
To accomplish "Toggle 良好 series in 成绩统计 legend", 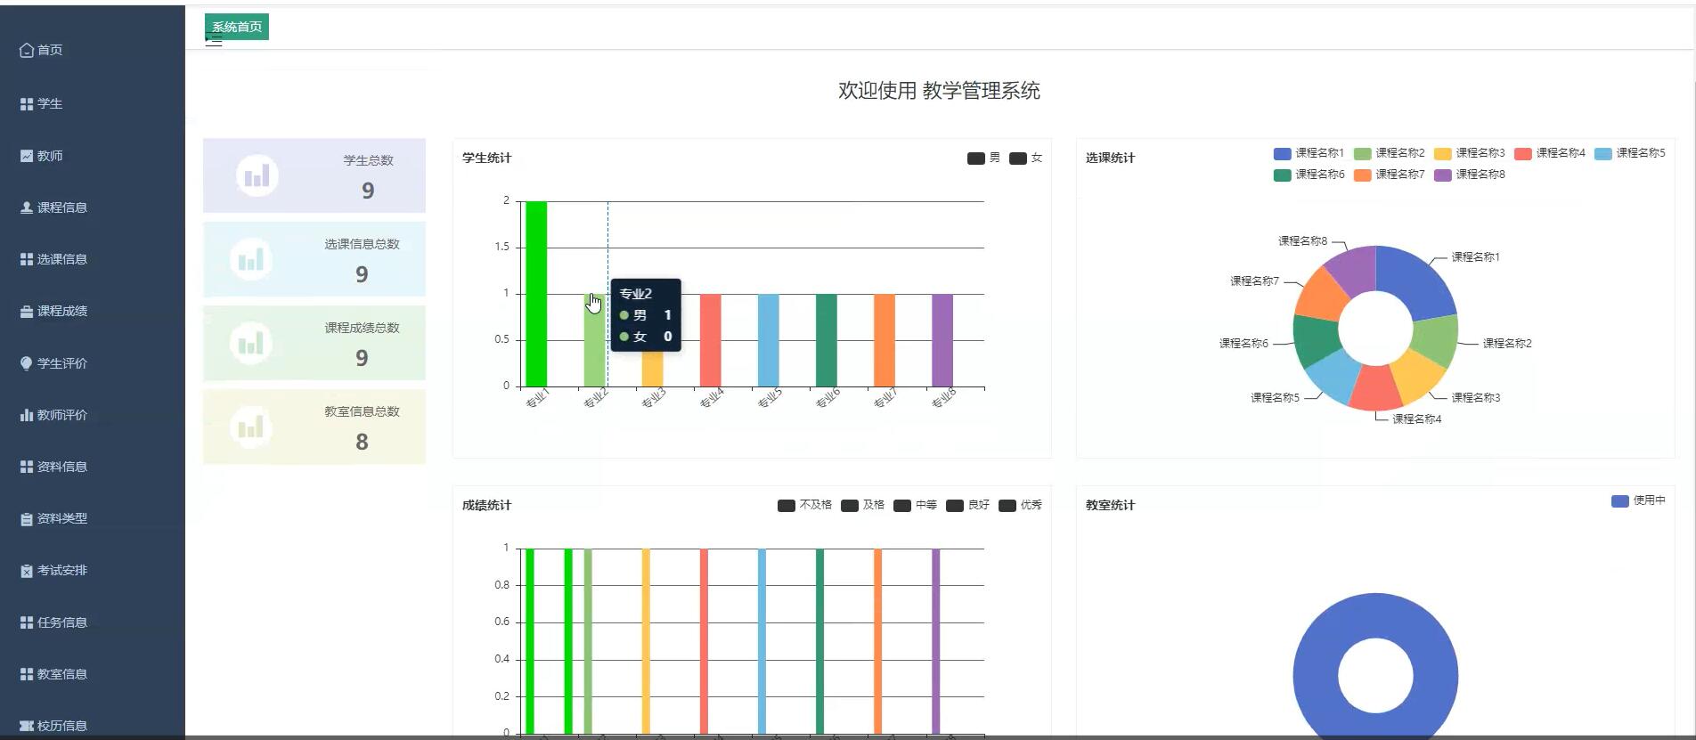I will [968, 505].
